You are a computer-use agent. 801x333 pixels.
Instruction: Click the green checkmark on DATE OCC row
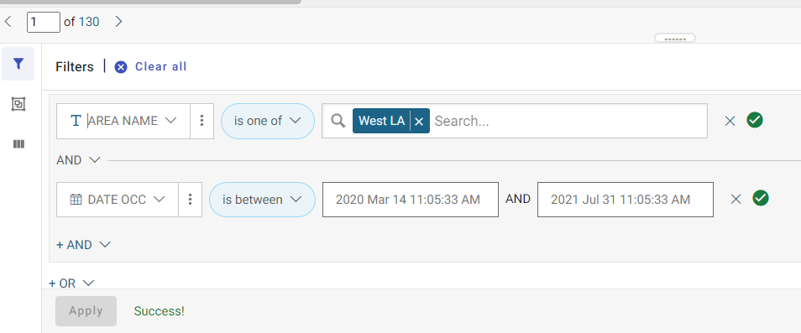tap(761, 198)
